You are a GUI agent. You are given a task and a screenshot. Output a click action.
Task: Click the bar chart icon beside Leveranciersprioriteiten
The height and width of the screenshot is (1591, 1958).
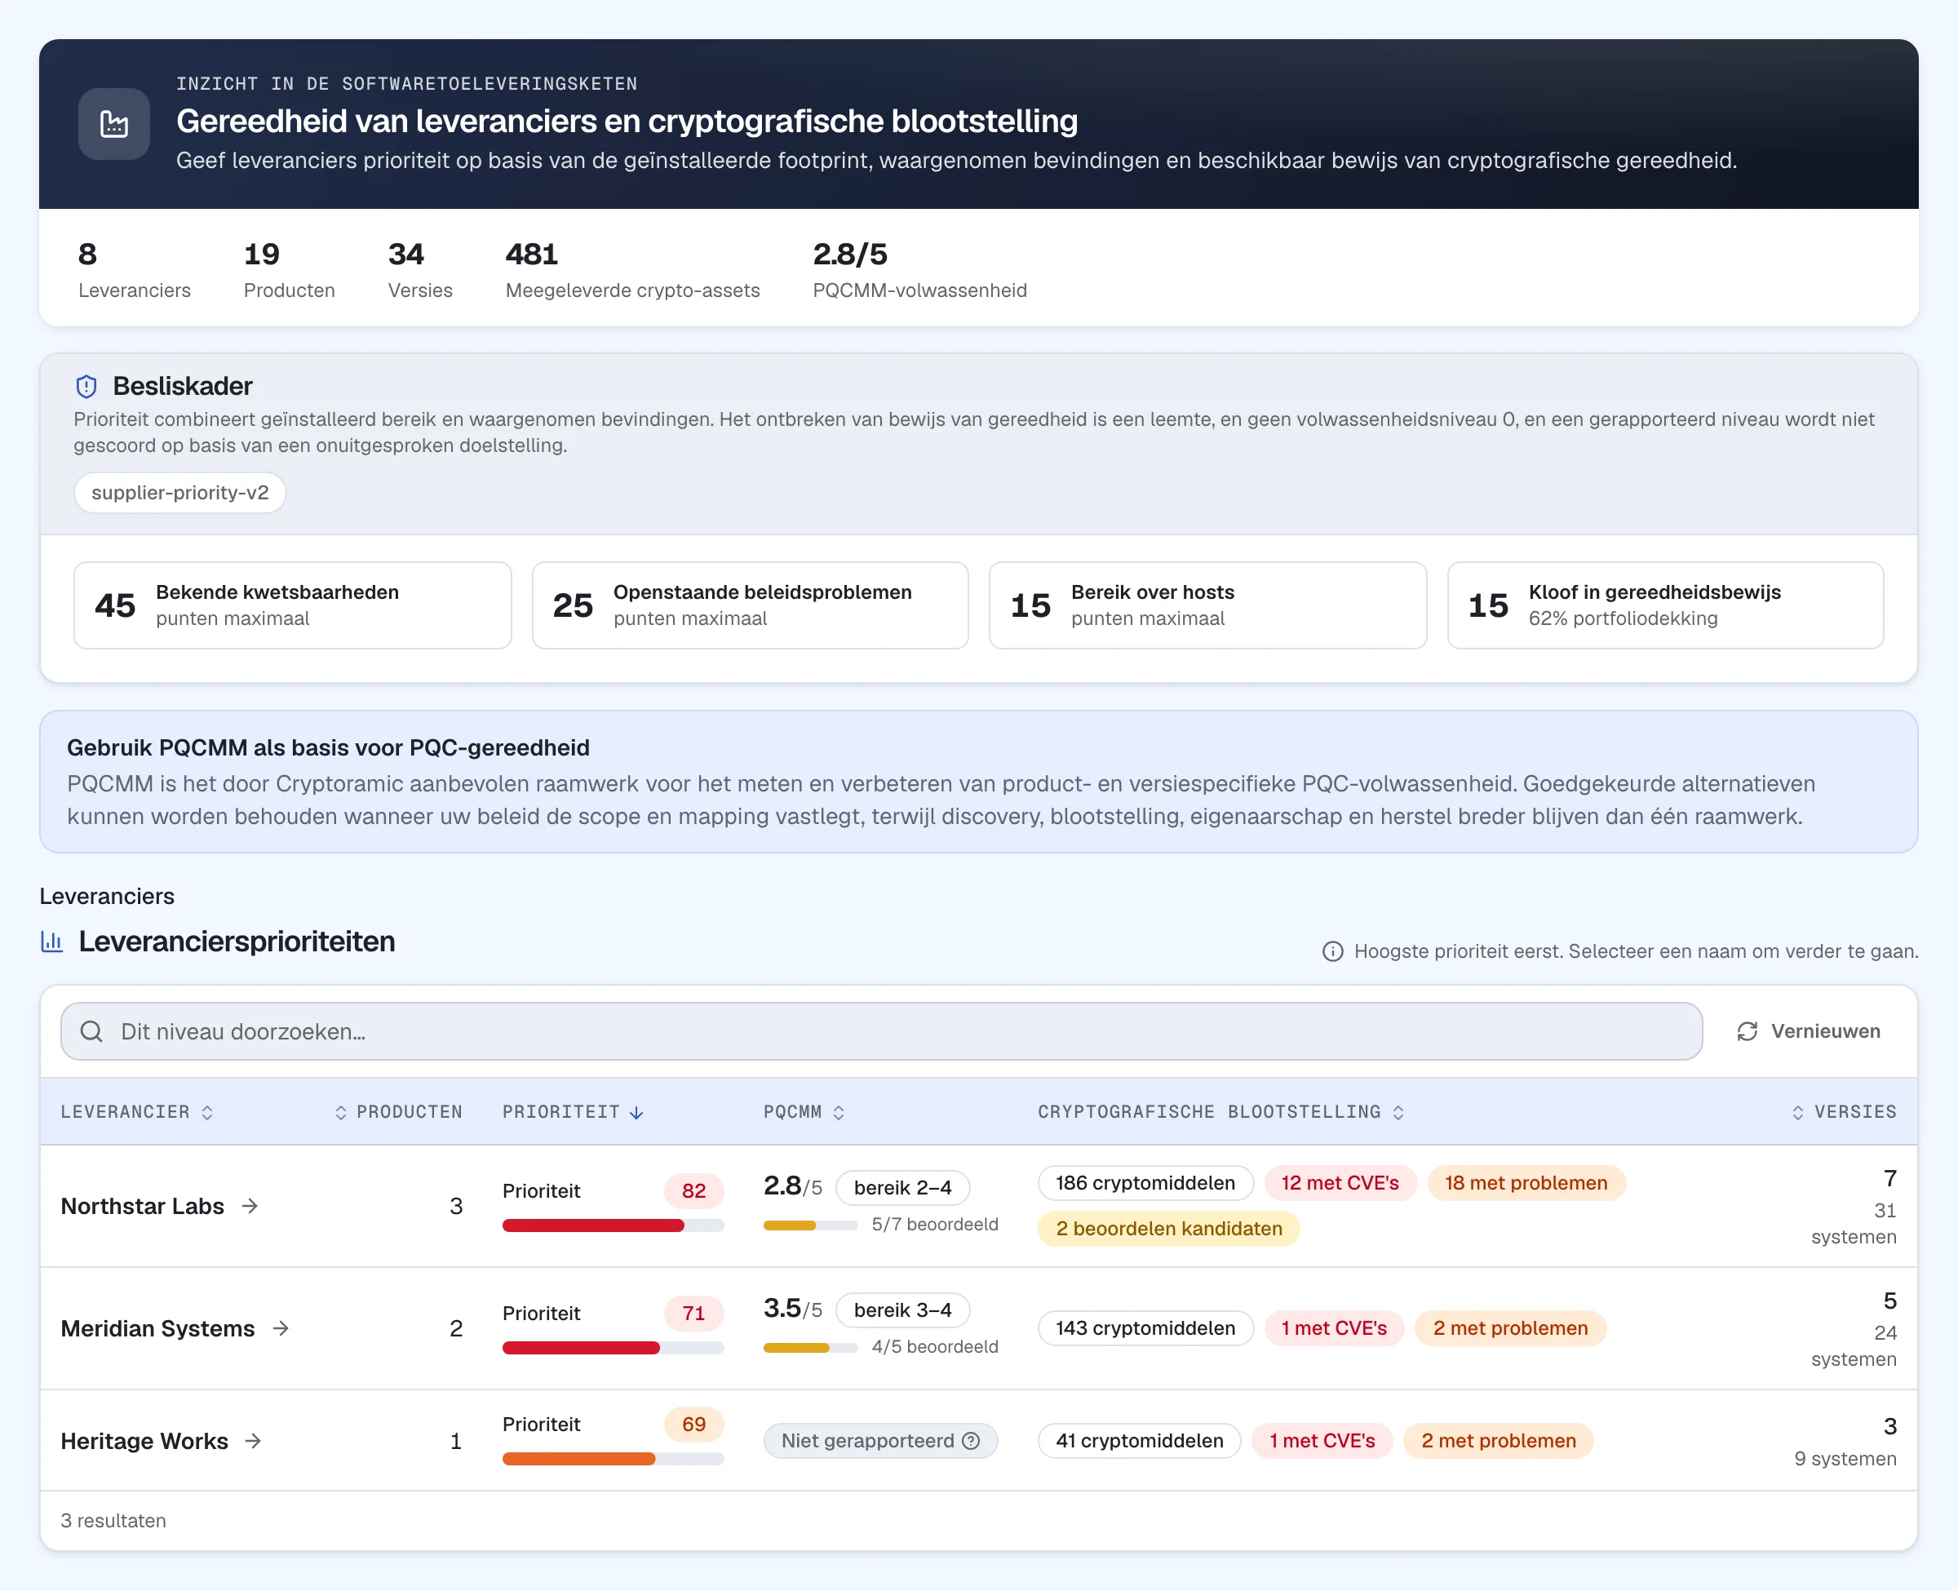click(x=52, y=942)
